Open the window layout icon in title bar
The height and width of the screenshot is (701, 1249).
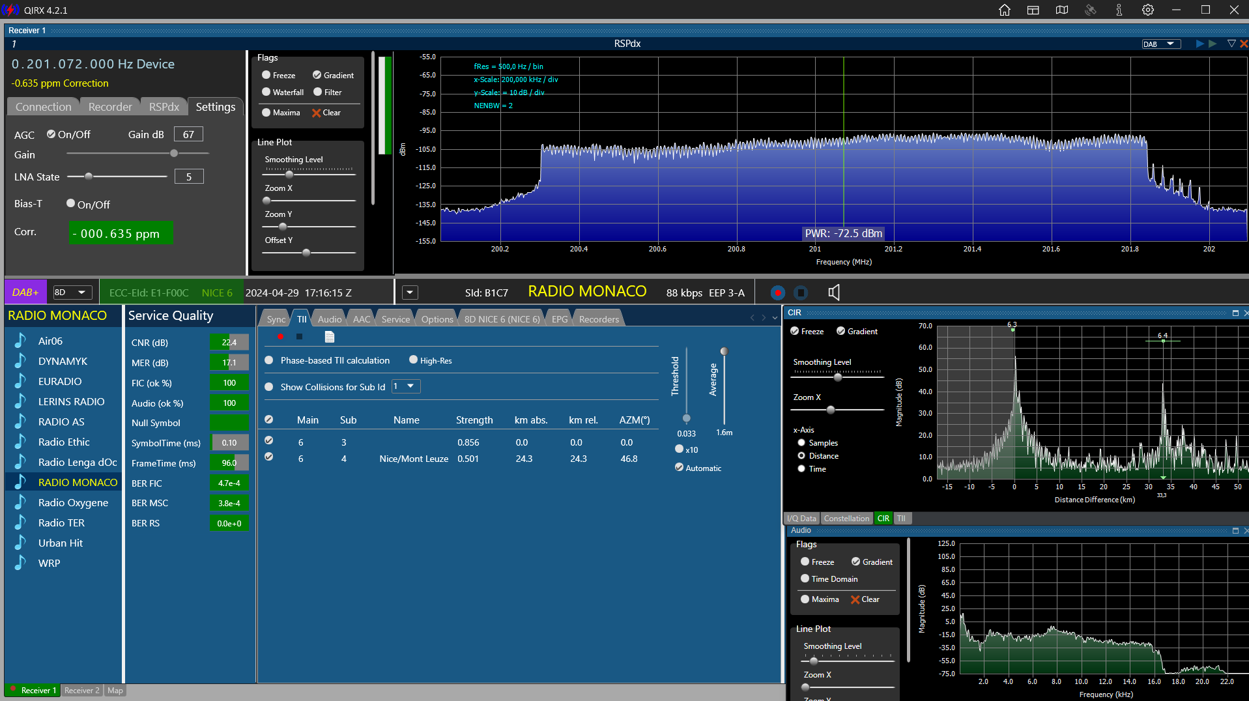(1033, 10)
